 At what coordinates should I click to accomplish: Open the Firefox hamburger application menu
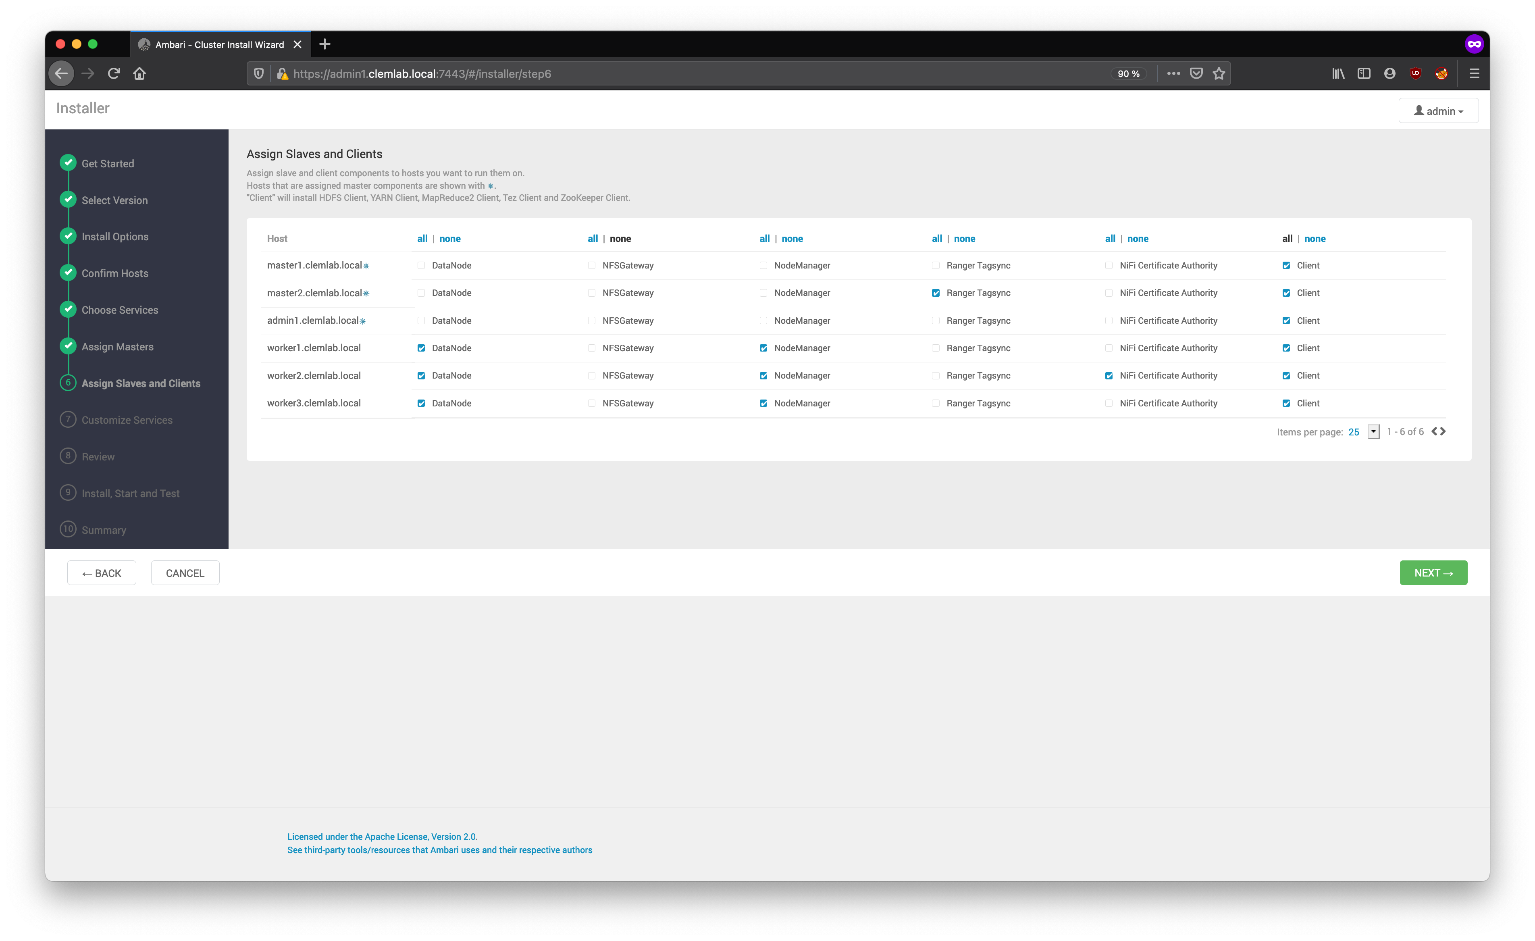tap(1474, 73)
